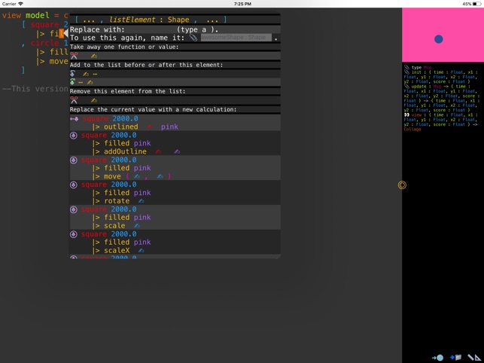Click scissors icon under 'Take away one function'

point(74,56)
